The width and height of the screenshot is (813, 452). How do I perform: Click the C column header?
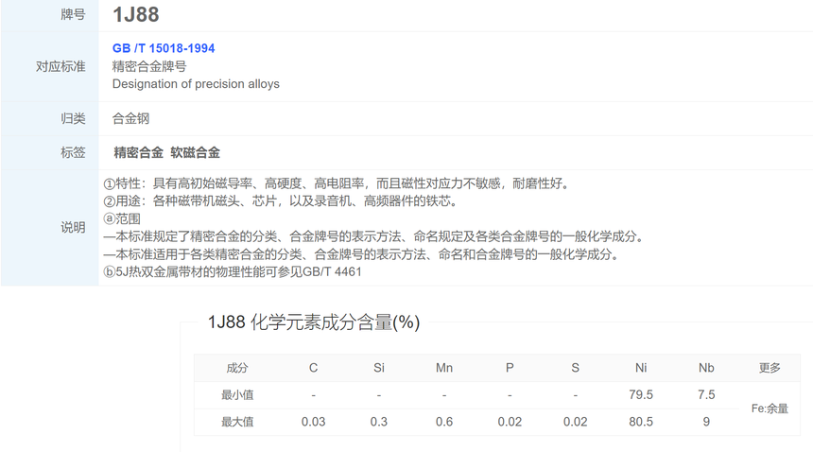313,368
